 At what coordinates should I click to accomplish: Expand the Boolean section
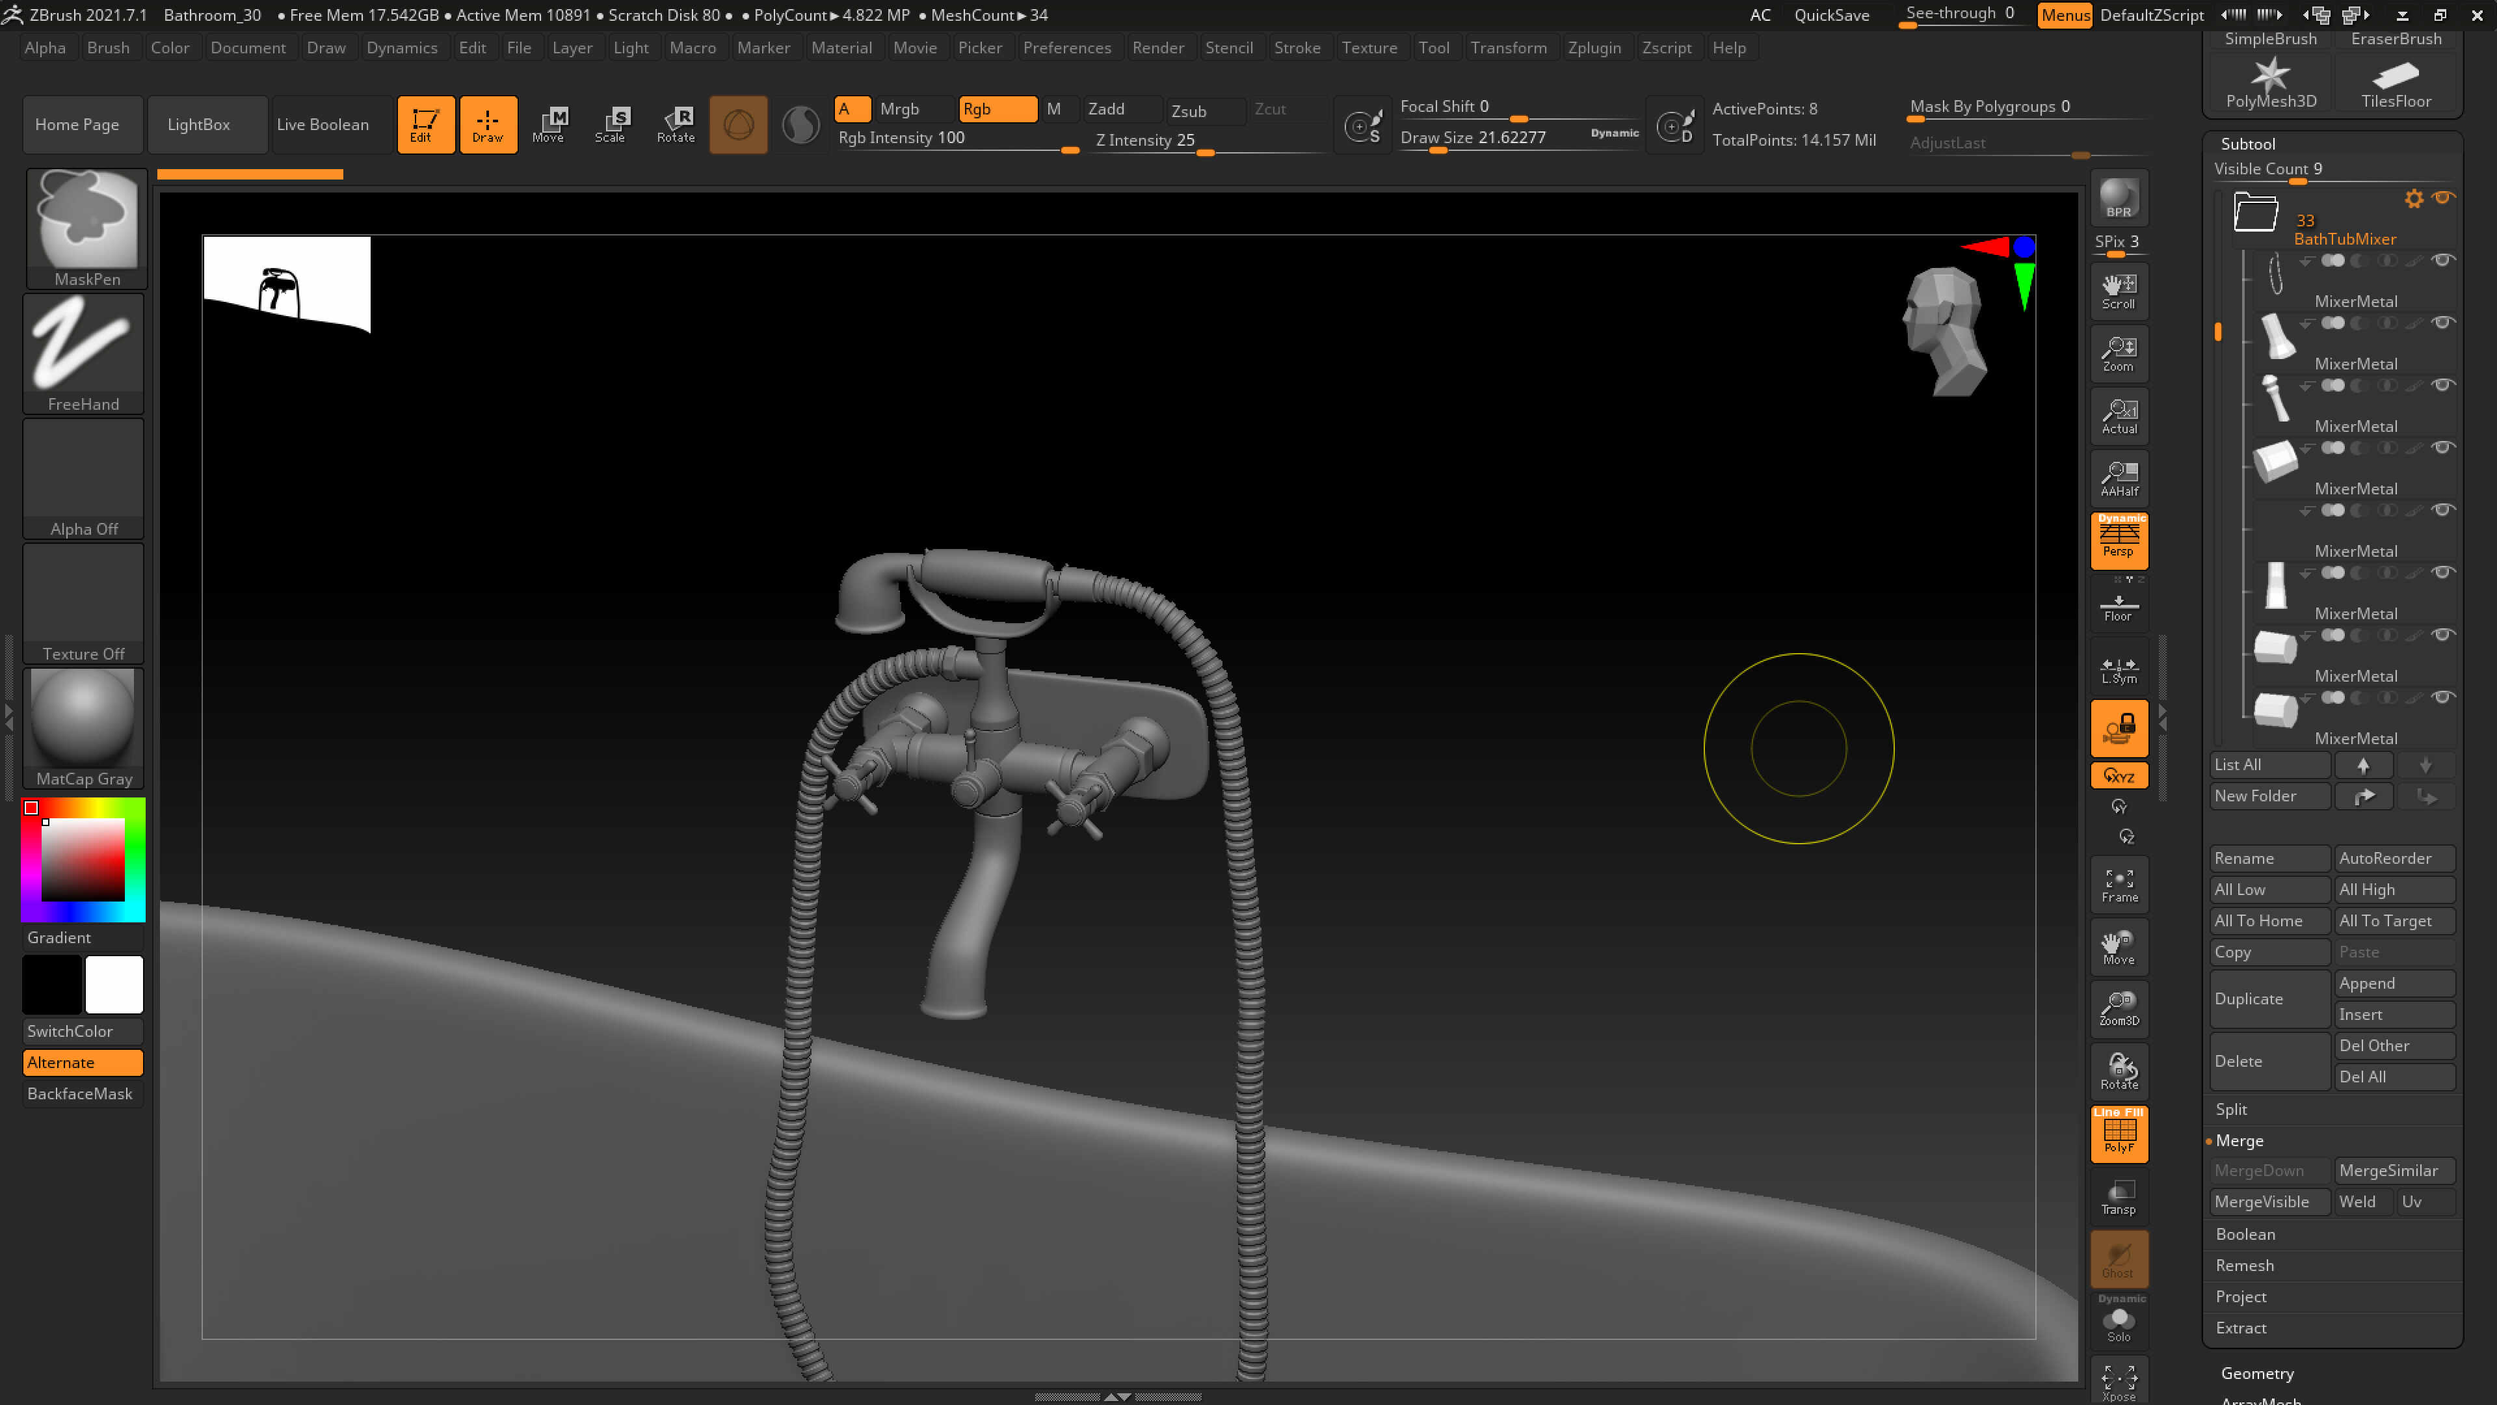pyautogui.click(x=2245, y=1235)
